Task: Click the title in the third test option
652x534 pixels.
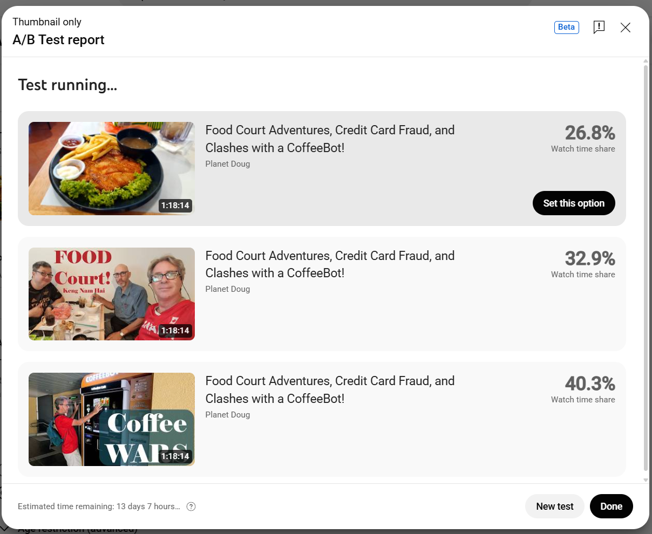Action: point(330,389)
